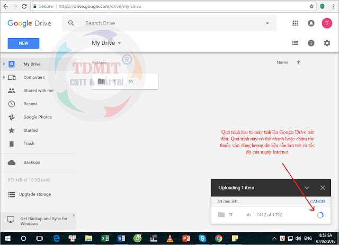Screen dimensions: 339x245
Task: Open Shared with me
Action: (x=39, y=90)
